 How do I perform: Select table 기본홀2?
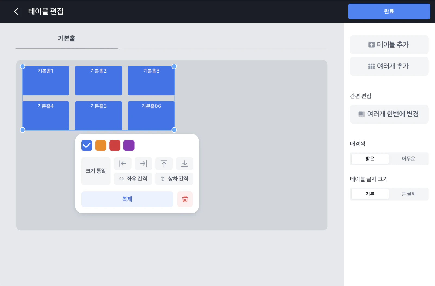point(98,81)
